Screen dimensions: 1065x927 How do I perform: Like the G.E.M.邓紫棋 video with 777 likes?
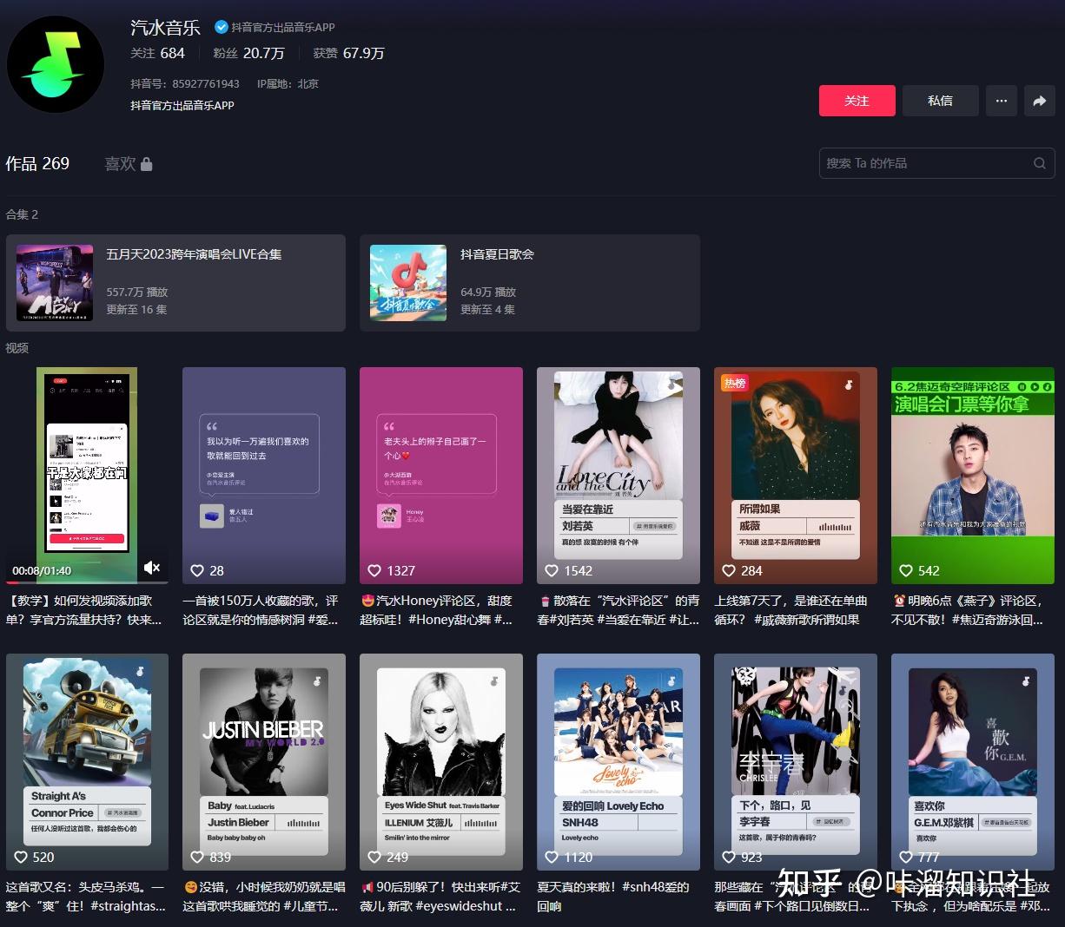click(906, 857)
